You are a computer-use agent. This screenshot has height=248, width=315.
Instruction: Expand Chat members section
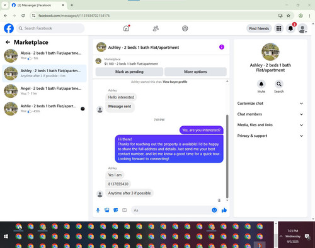pos(270,114)
